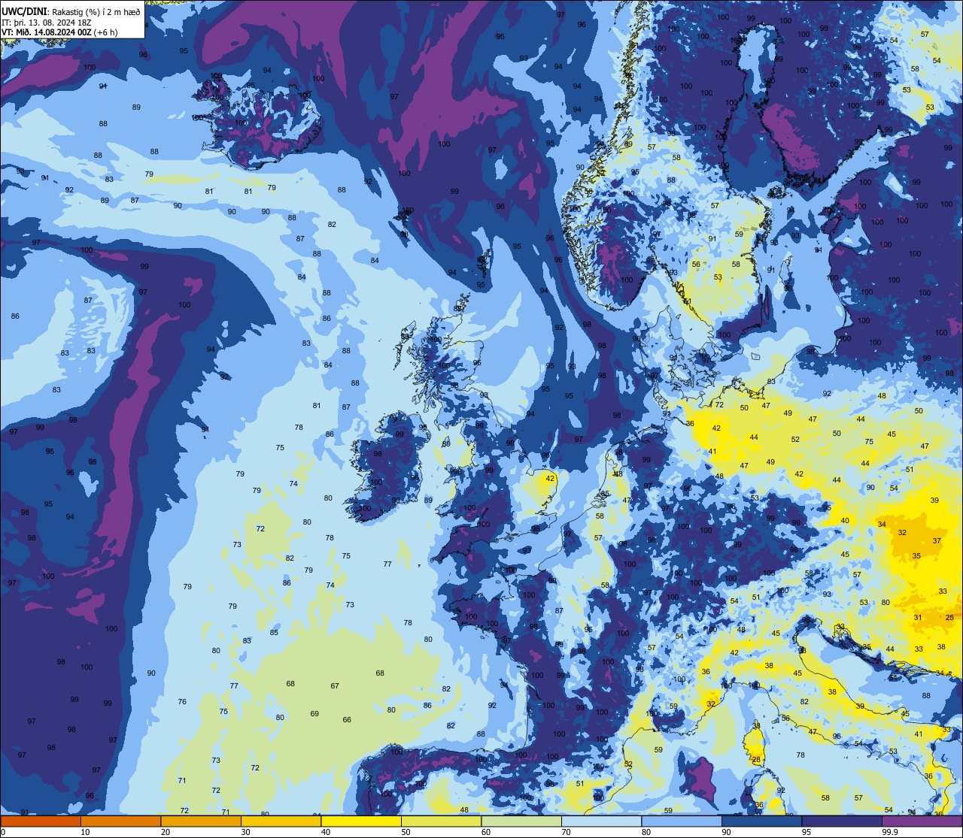
Task: Click the legend tick label '80'
Action: 646,832
